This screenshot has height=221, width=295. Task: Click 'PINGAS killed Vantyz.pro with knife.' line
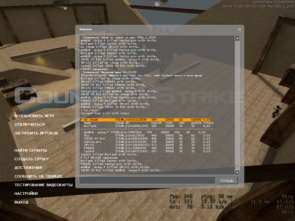pos(111,164)
